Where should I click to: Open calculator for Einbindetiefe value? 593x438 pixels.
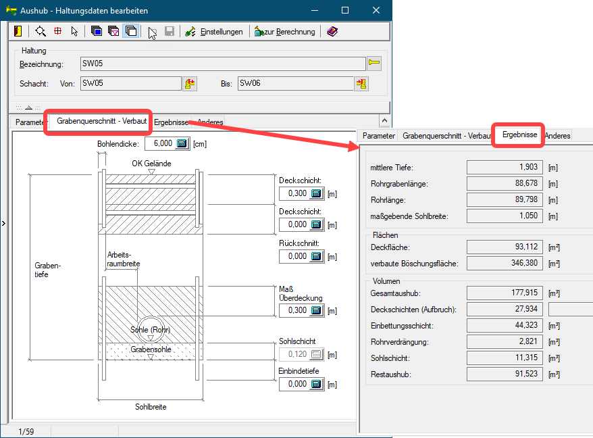[x=316, y=384]
